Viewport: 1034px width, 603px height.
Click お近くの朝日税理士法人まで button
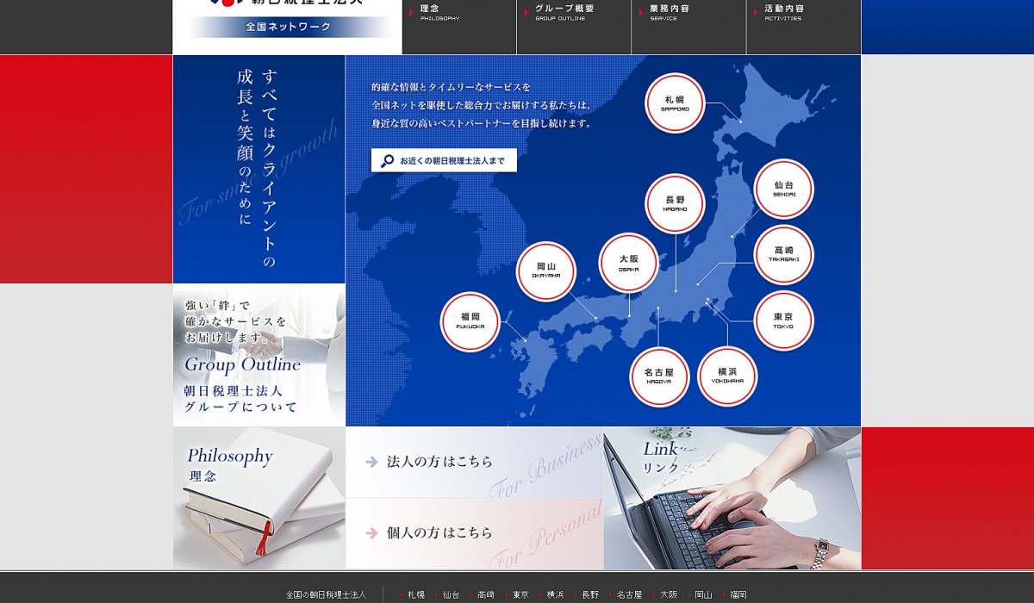click(x=444, y=160)
